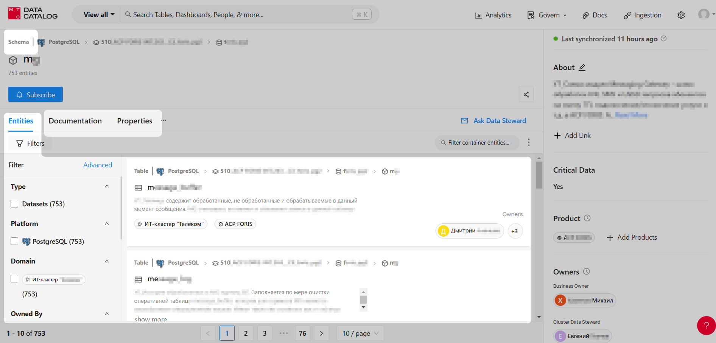Switch to the Documentation tab

click(75, 121)
